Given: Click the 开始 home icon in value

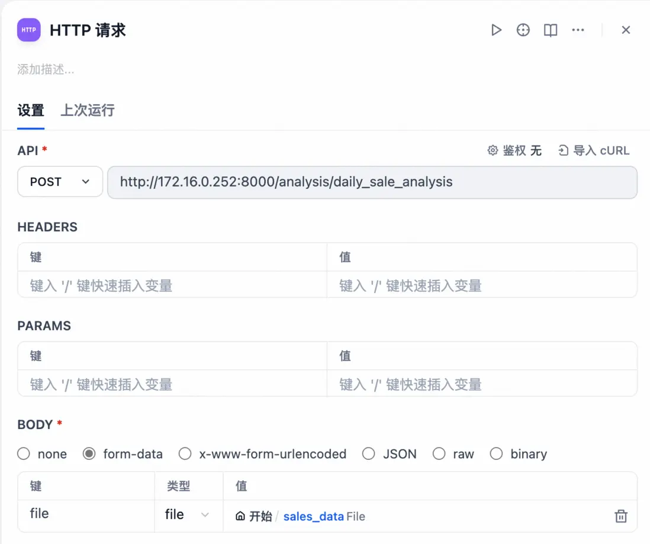Looking at the screenshot, I should click(240, 516).
